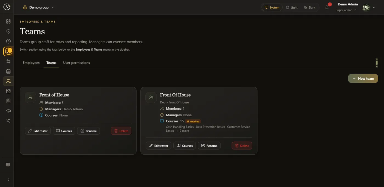
Task: Delete the 5-member Front of House team
Action: click(121, 131)
